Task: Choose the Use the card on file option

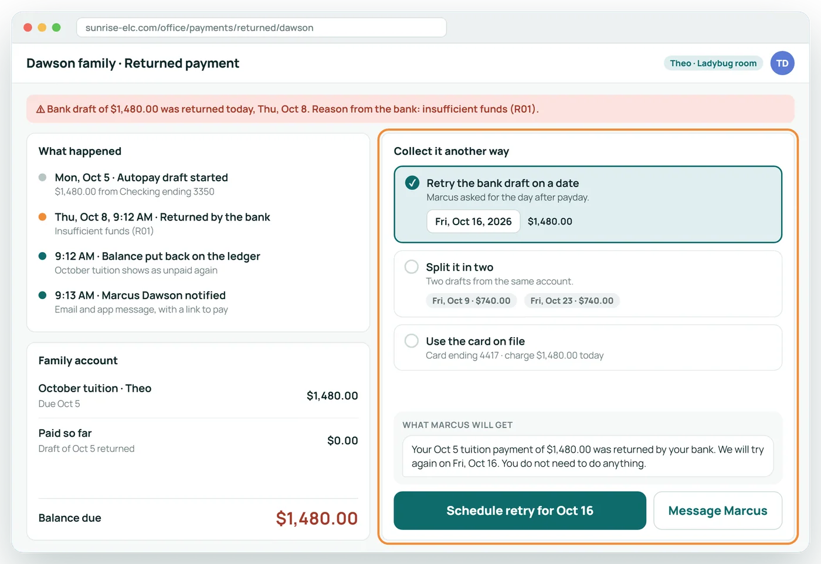Action: tap(412, 341)
